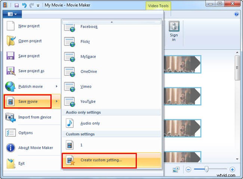Choose Exit from the file menu

[x=21, y=163]
